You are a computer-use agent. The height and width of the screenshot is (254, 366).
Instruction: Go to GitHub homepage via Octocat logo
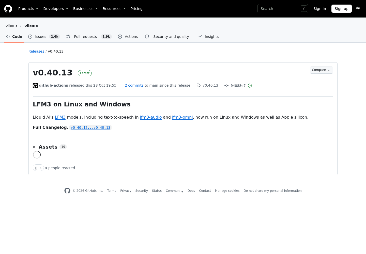click(x=8, y=9)
